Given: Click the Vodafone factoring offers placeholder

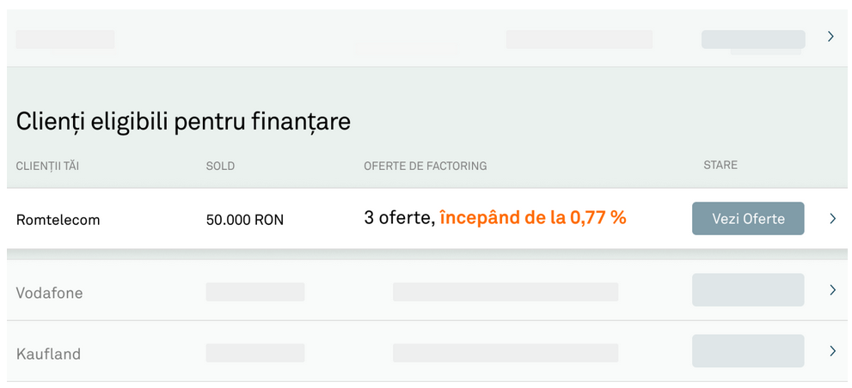Looking at the screenshot, I should click(505, 292).
